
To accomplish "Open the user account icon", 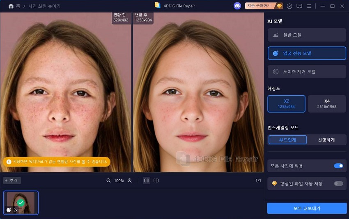I will coord(289,6).
